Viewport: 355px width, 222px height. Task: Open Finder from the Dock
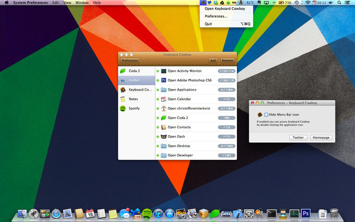pos(22,214)
